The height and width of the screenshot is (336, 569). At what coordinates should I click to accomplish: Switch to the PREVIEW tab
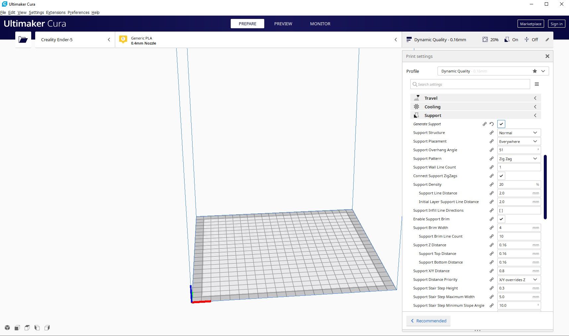pyautogui.click(x=283, y=24)
